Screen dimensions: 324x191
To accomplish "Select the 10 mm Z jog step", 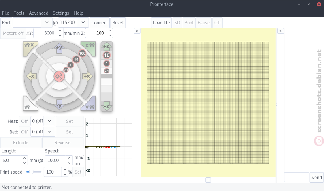I will pos(107,55).
